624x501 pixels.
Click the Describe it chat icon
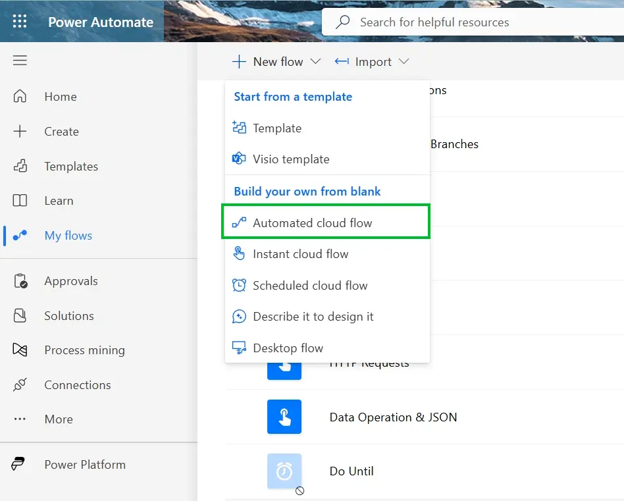point(239,317)
